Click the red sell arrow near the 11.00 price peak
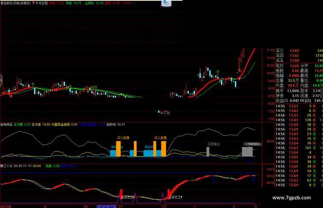This screenshot has width=323, height=208. coord(239,70)
